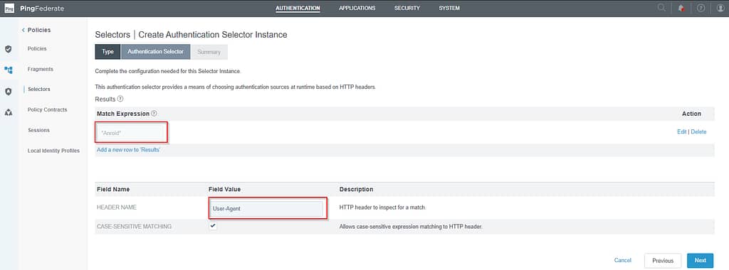Open the notifications bell icon
729x270 pixels.
(x=681, y=9)
